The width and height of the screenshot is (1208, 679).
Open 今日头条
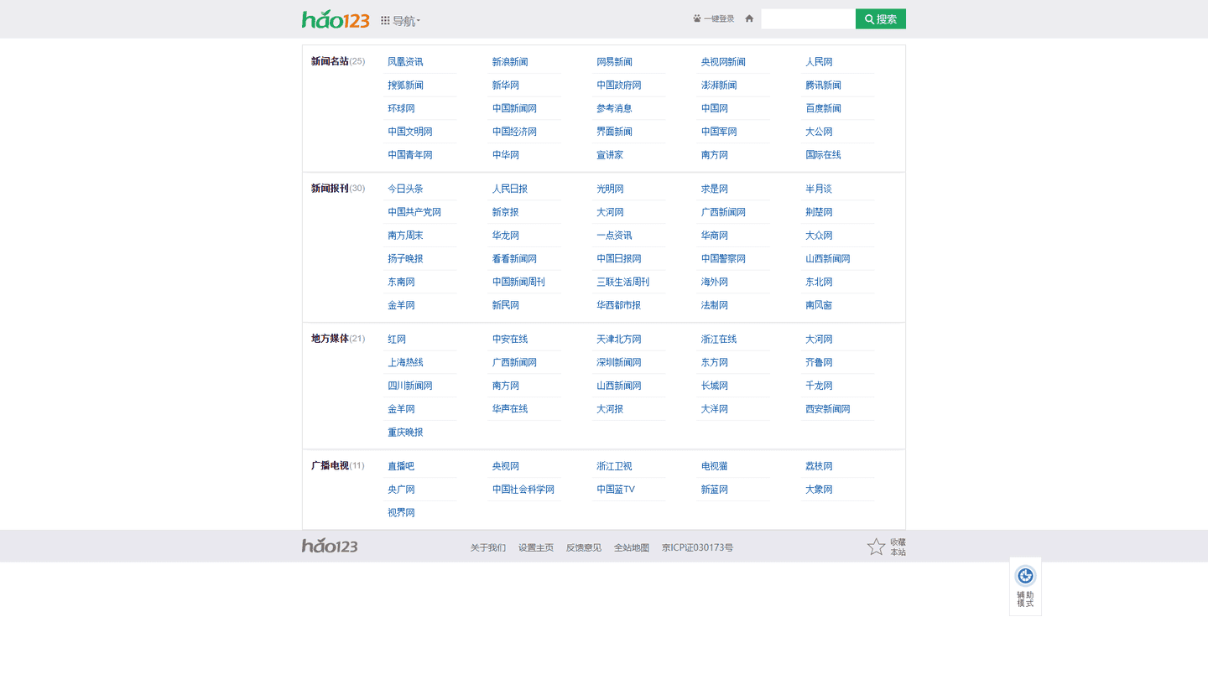tap(405, 189)
